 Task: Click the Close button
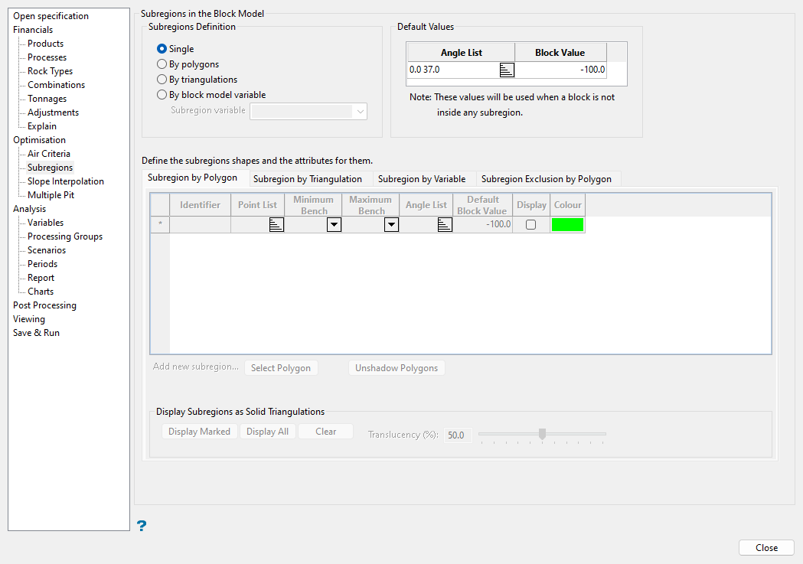click(x=767, y=548)
